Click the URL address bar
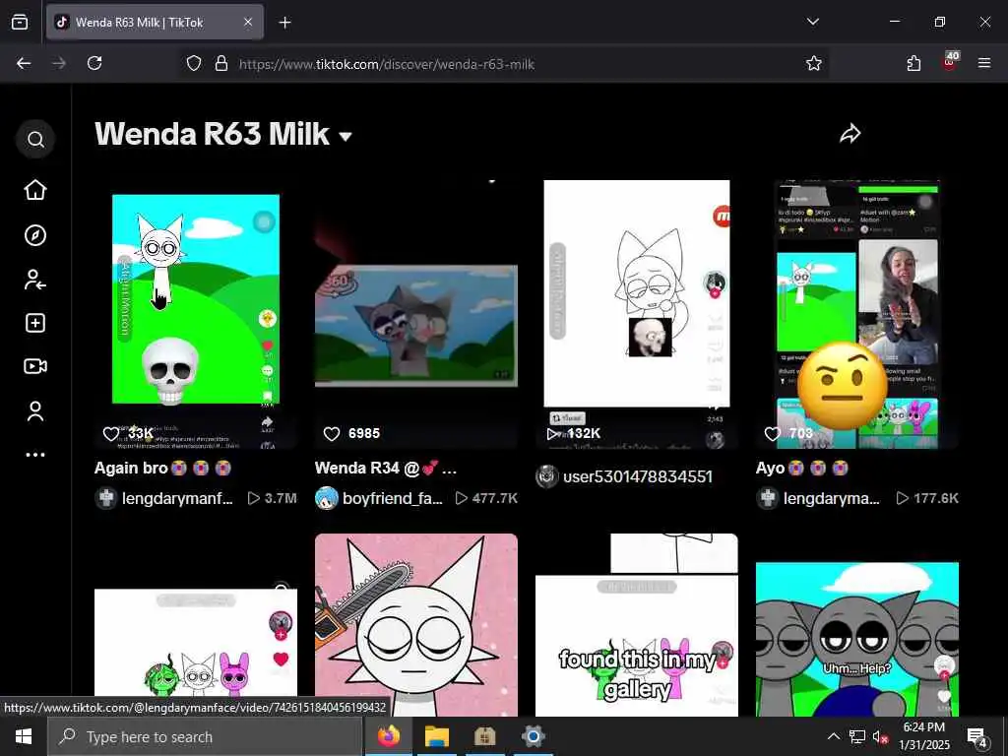 [505, 64]
